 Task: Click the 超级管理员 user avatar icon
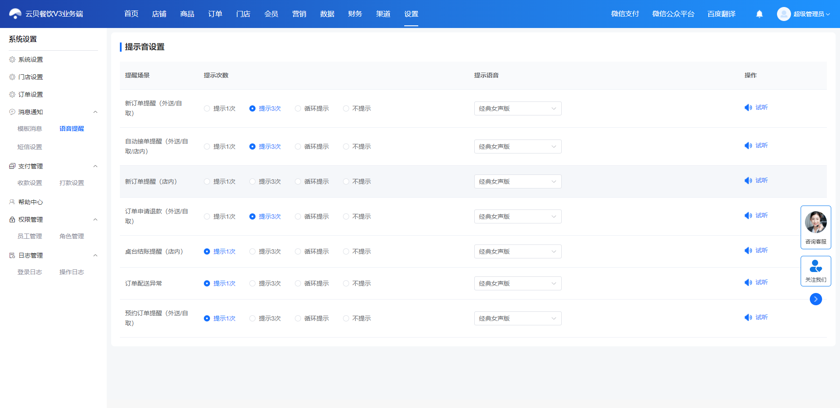point(784,14)
